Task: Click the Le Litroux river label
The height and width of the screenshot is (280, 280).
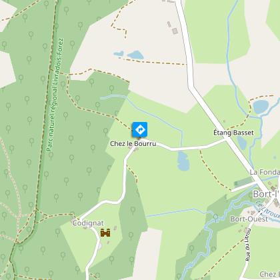Action: 267,209
